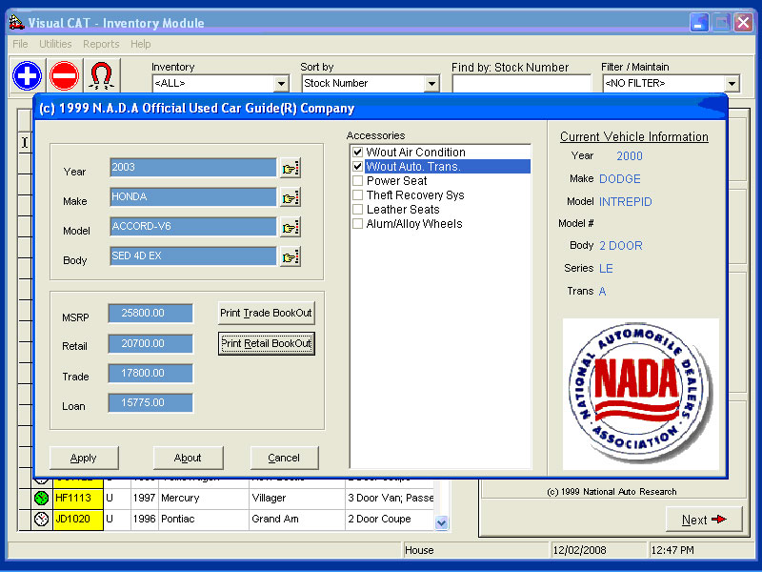This screenshot has width=762, height=572.
Task: Check the Power Seat accessory
Action: [358, 181]
